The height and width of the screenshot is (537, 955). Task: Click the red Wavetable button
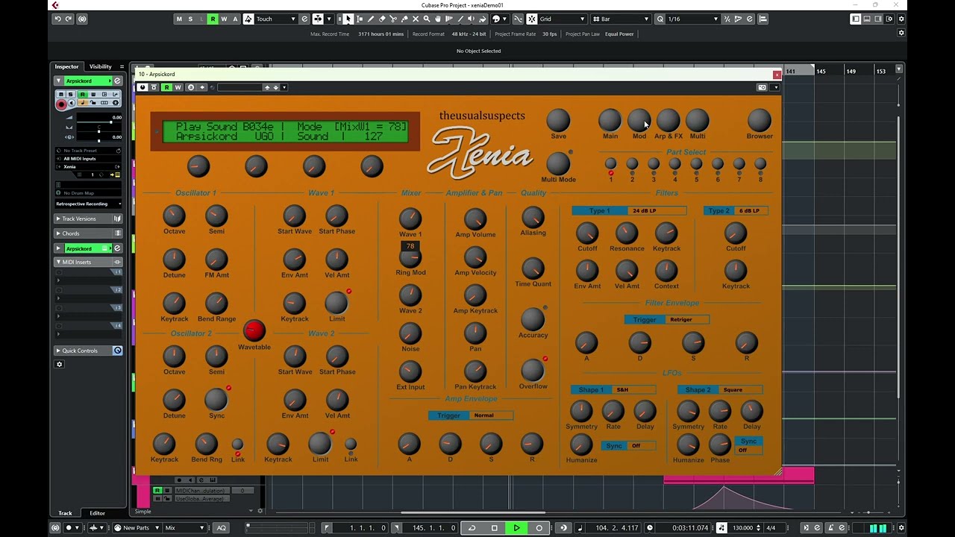[x=254, y=331]
